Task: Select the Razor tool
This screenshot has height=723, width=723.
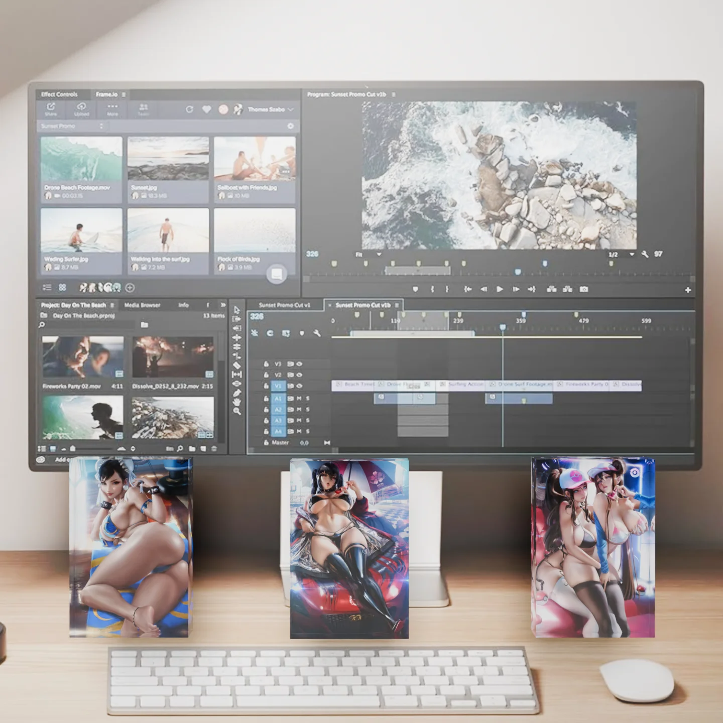Action: (x=236, y=365)
